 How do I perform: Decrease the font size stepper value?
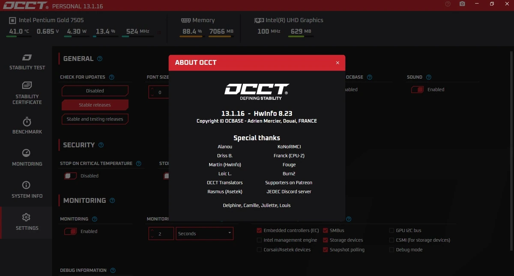[x=152, y=95]
